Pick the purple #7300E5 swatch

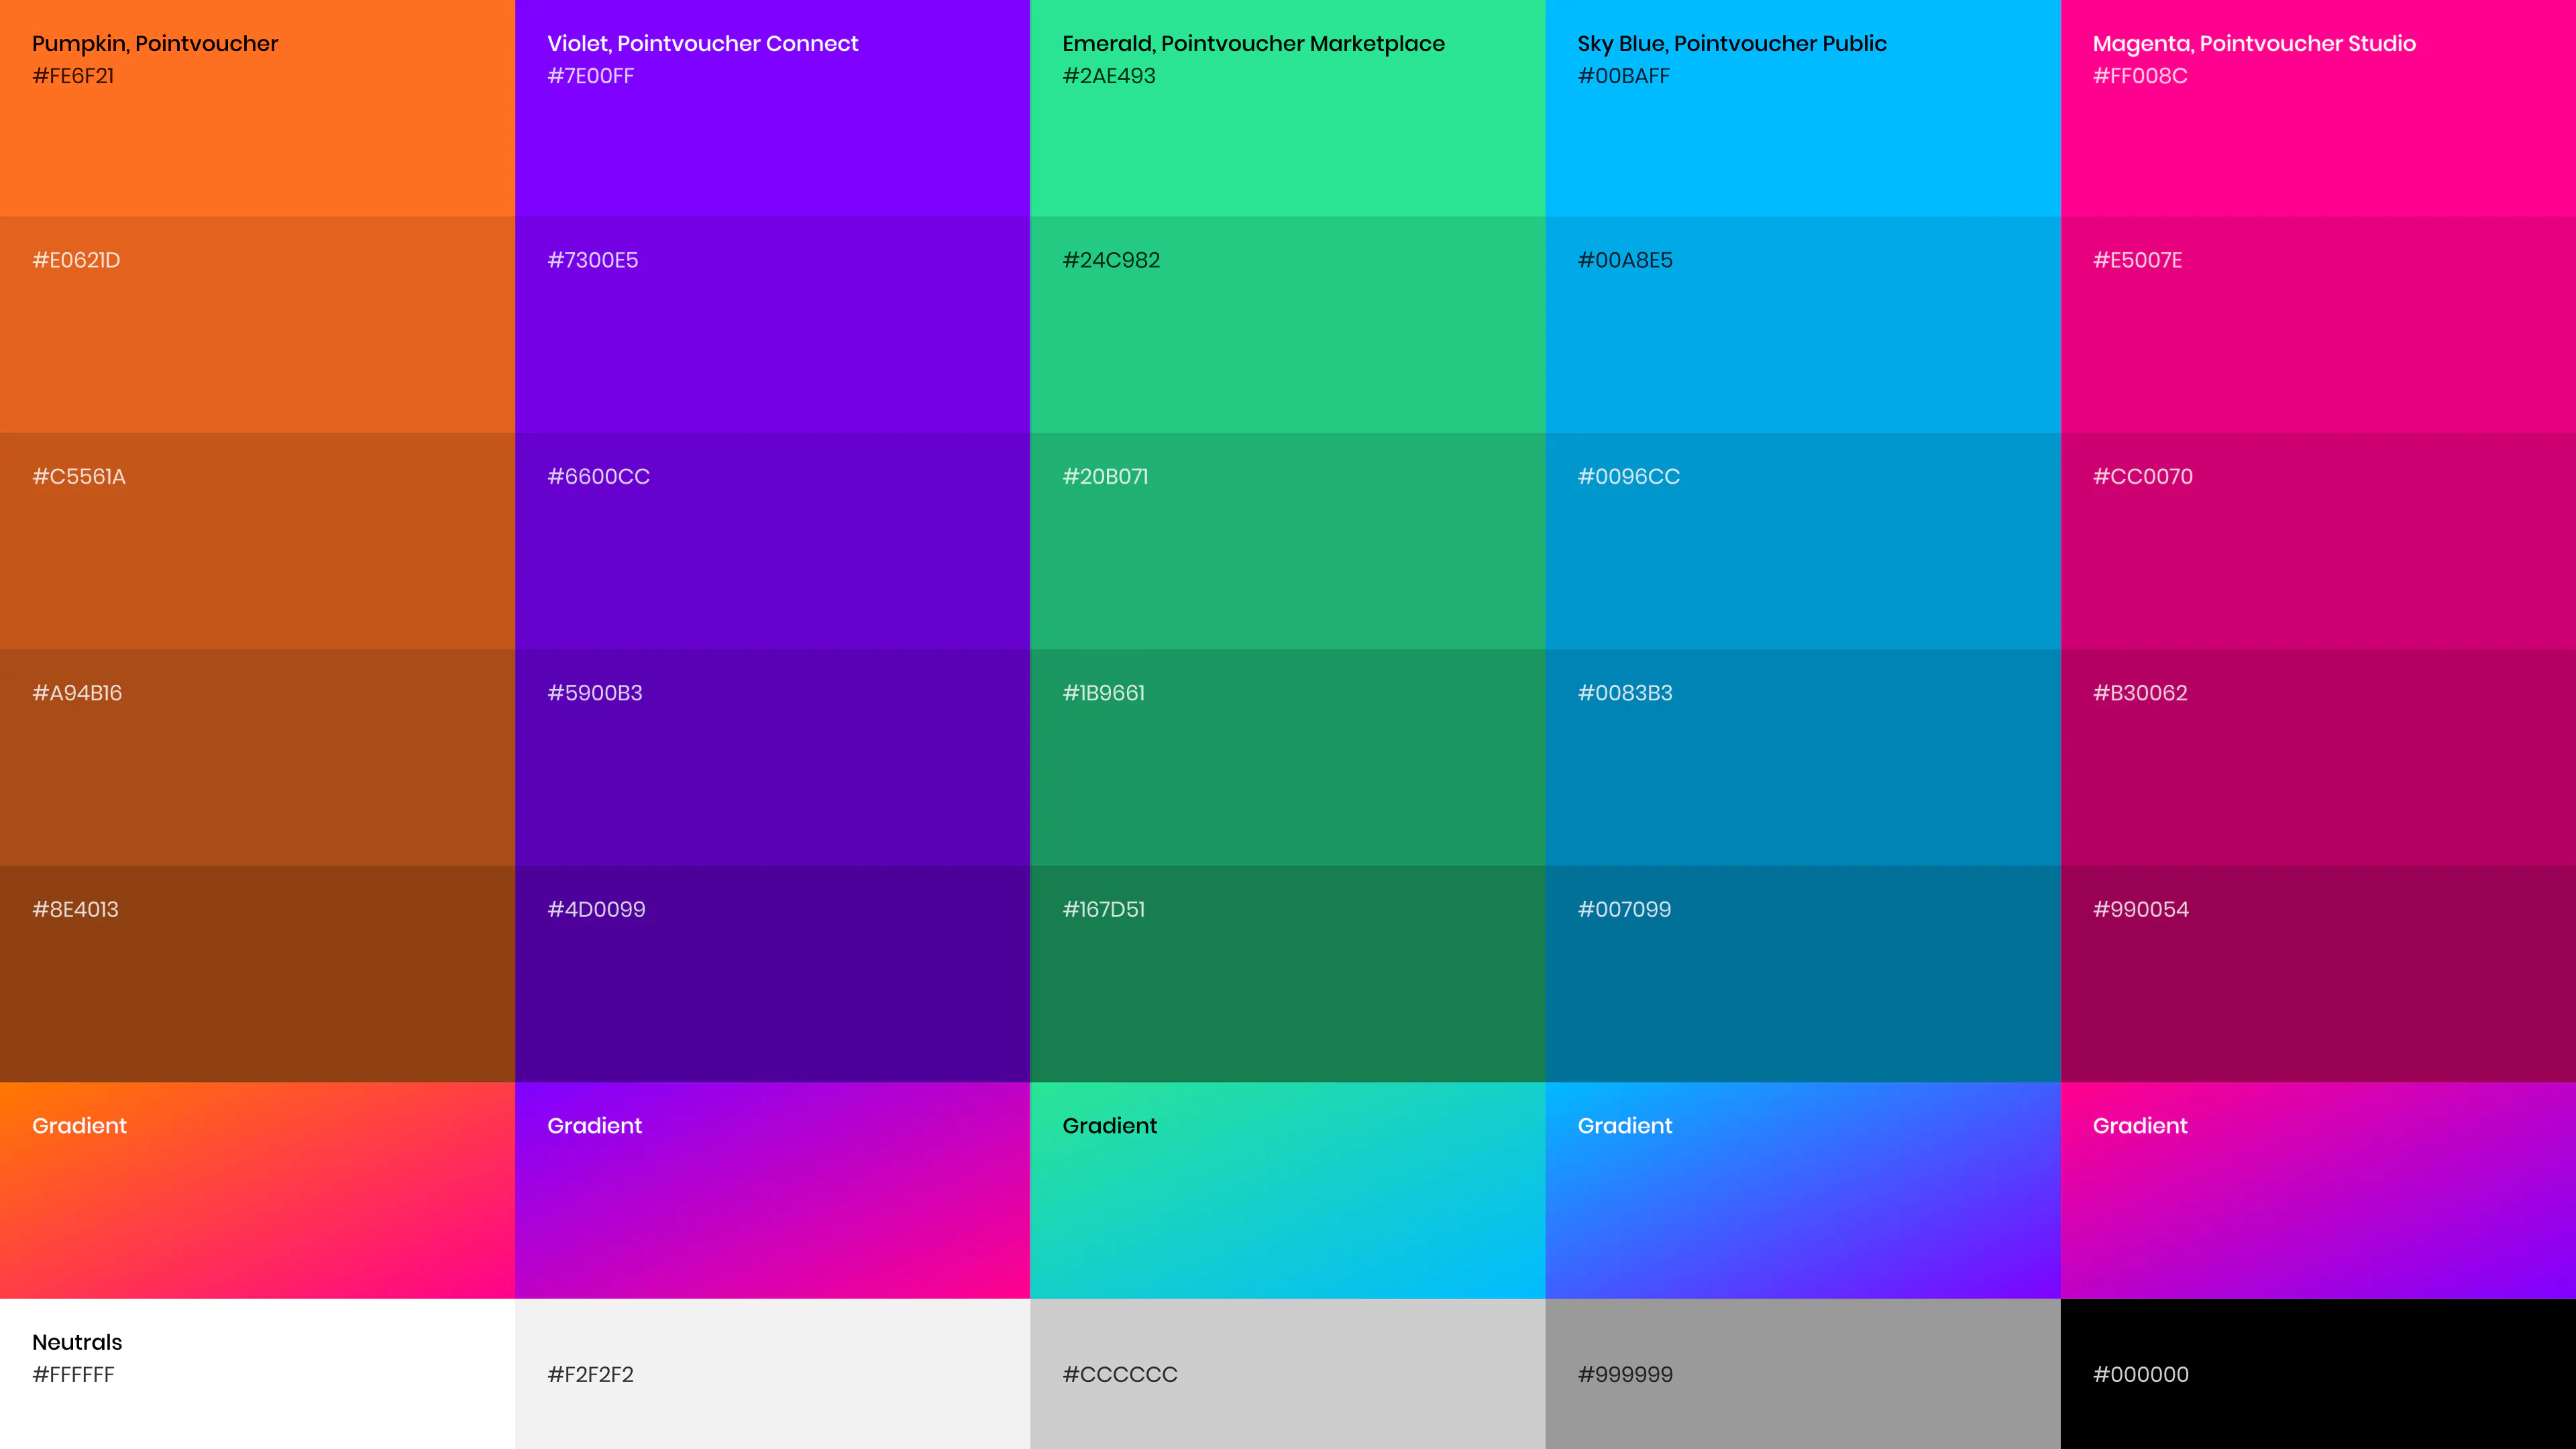(772, 325)
